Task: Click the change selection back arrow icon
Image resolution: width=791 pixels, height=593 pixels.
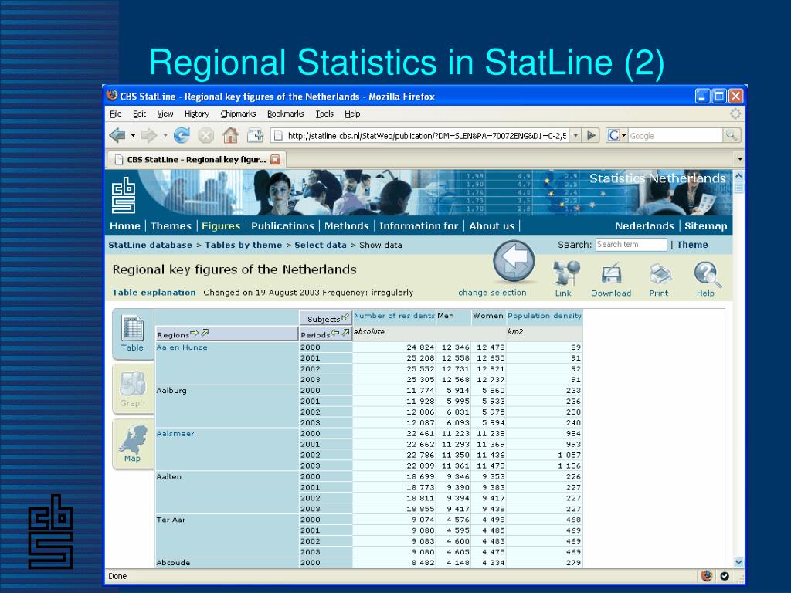Action: coord(514,261)
